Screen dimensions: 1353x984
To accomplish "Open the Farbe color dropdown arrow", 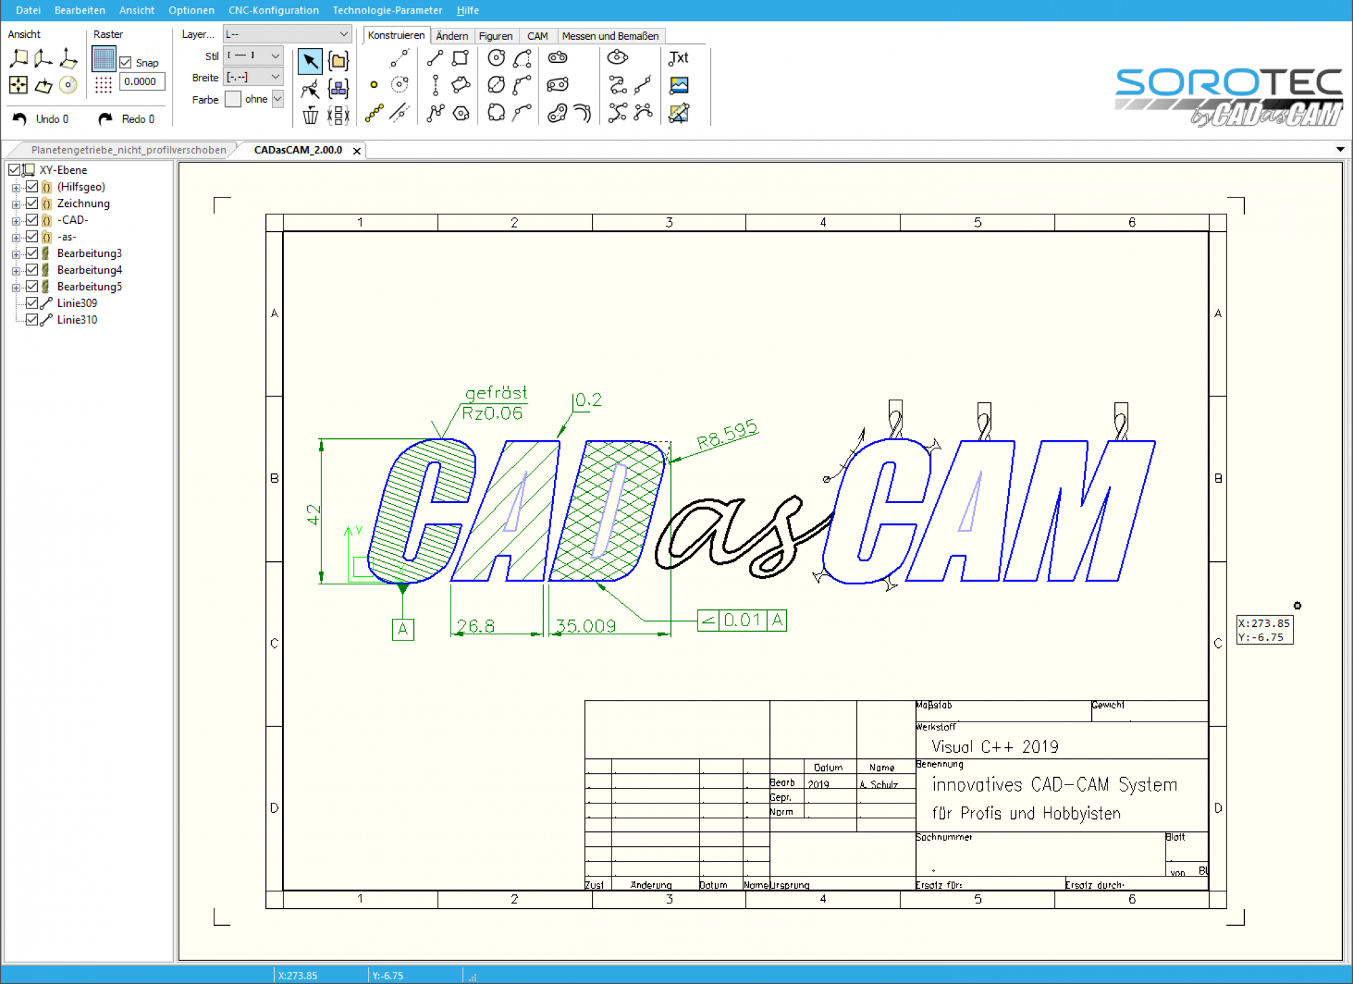I will pyautogui.click(x=277, y=99).
